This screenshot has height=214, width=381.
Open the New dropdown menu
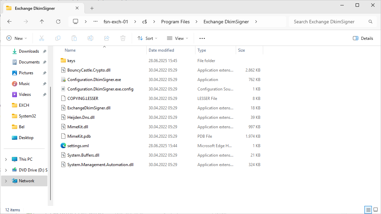(17, 38)
